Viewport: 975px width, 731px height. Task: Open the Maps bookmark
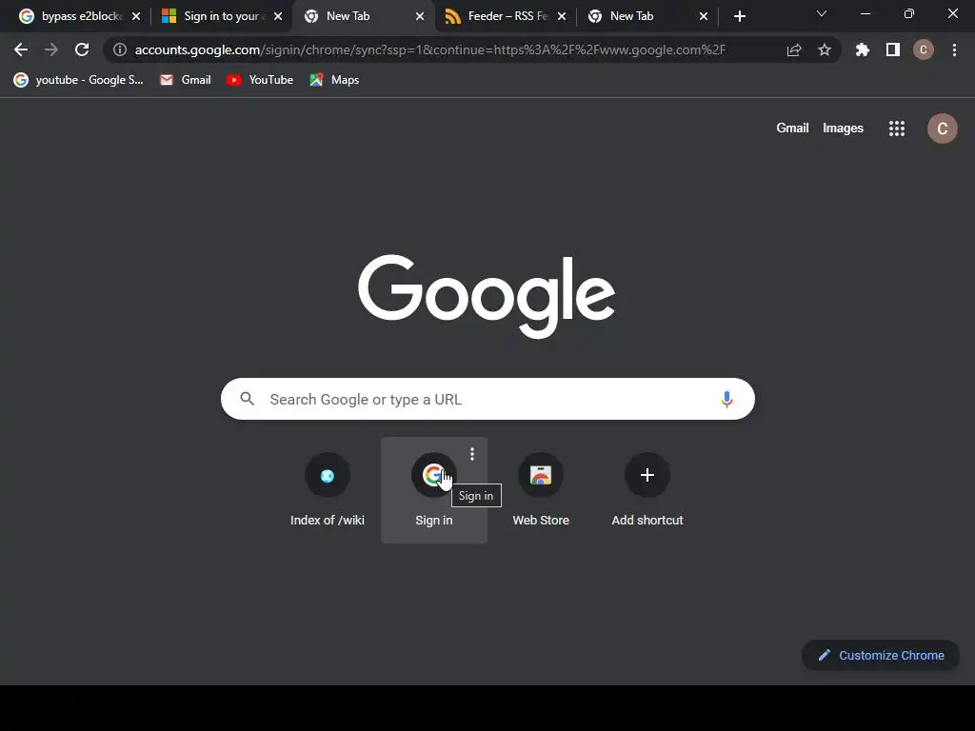pyautogui.click(x=334, y=80)
